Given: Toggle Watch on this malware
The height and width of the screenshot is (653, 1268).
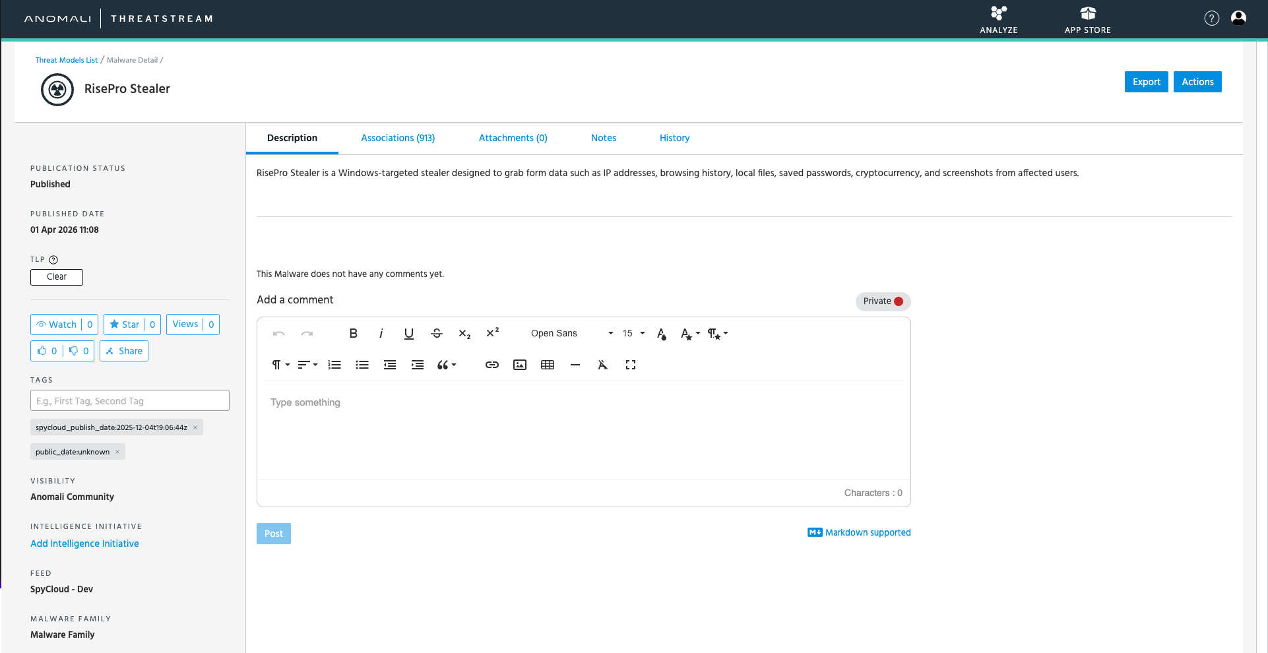Looking at the screenshot, I should tap(65, 325).
